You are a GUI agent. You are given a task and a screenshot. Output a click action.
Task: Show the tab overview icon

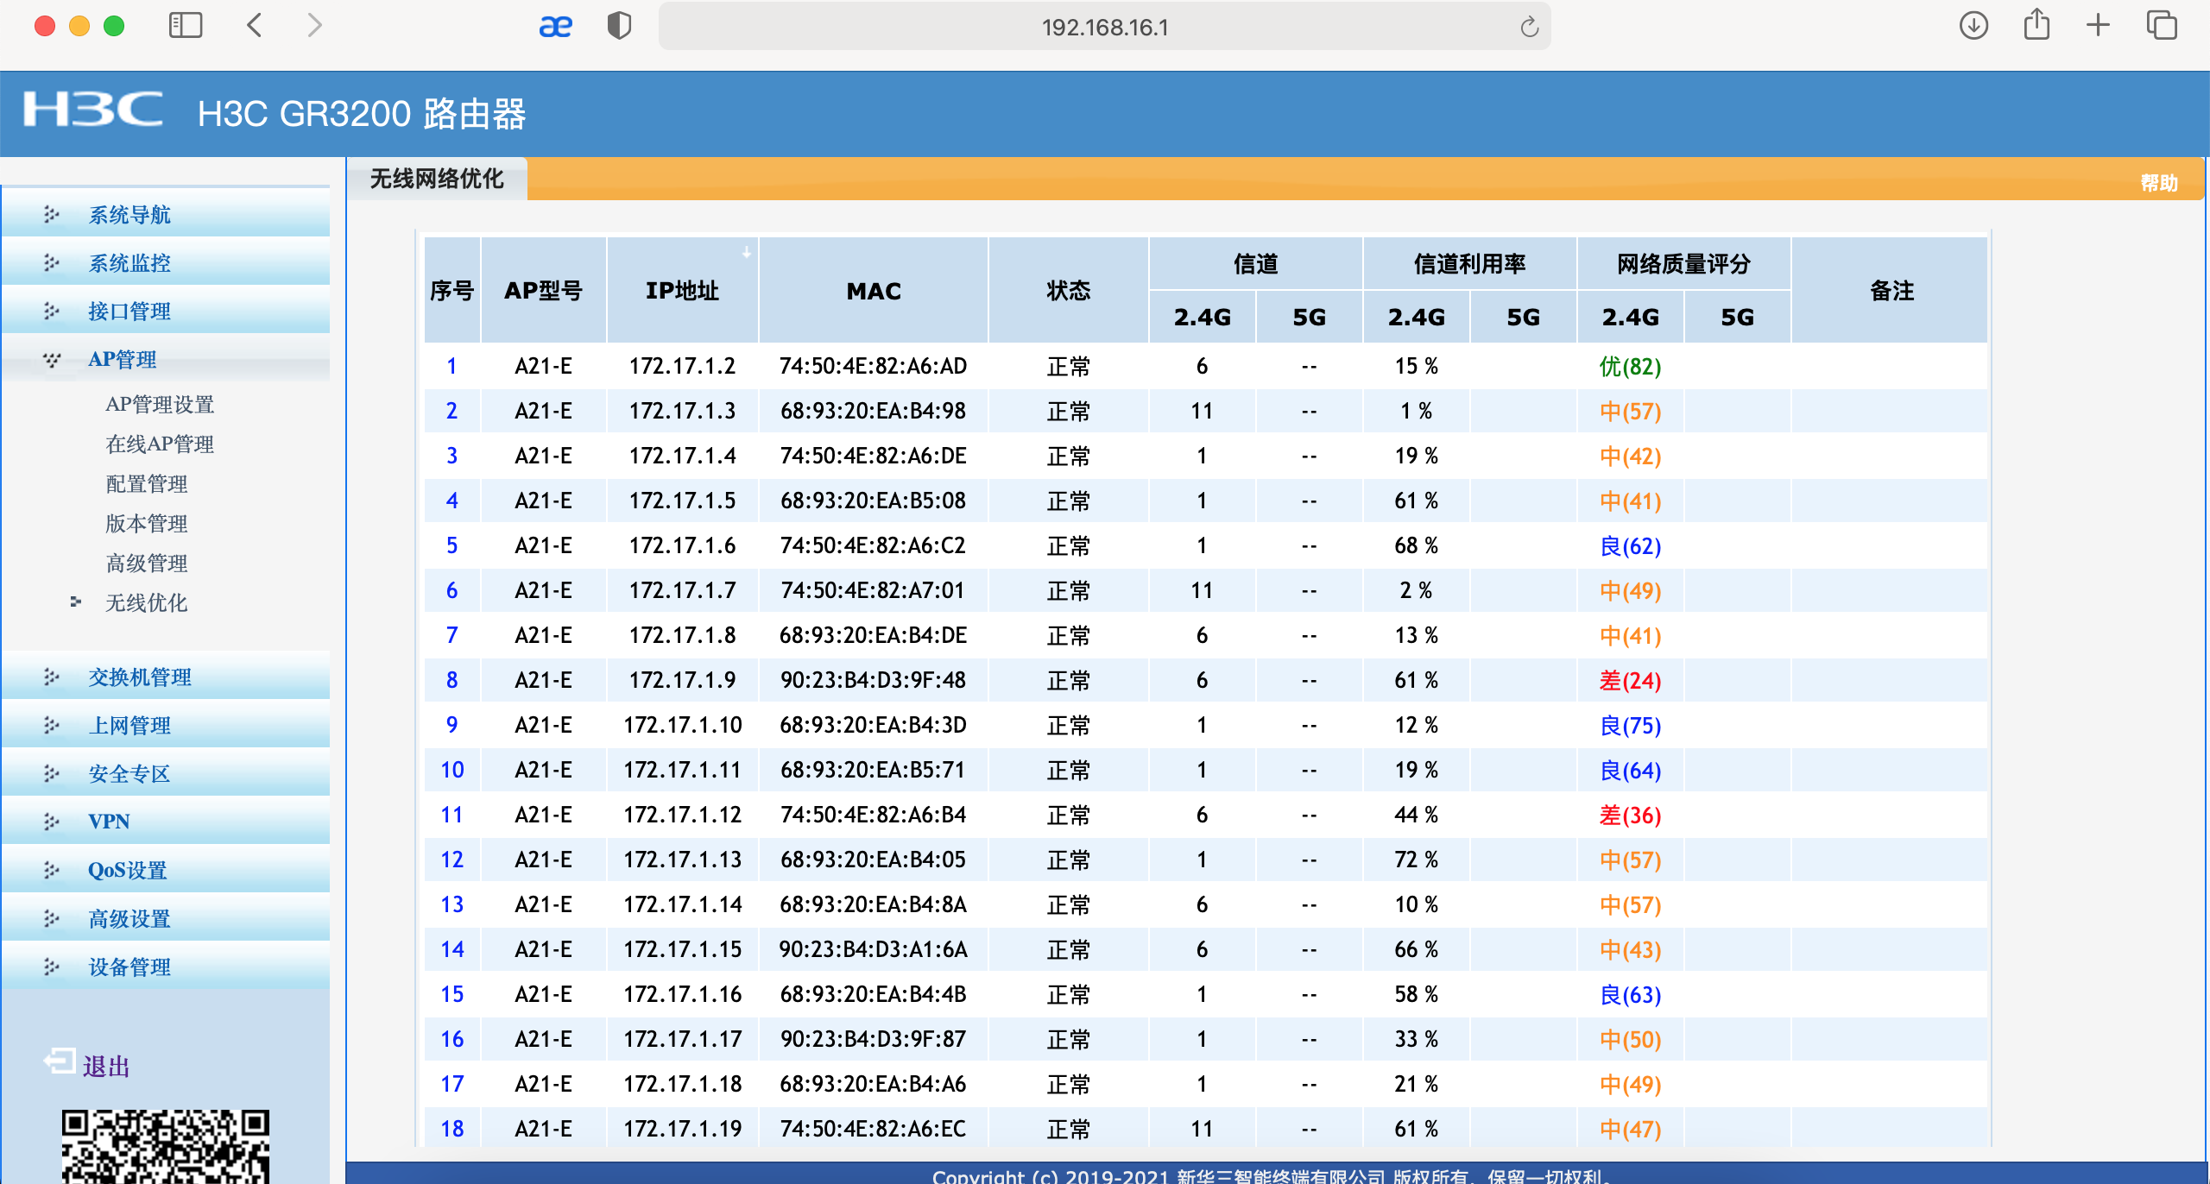click(2162, 26)
